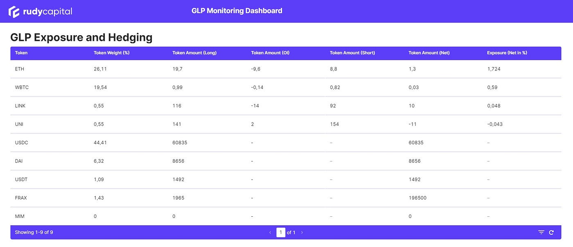The height and width of the screenshot is (247, 573).
Task: Click LINK long amount 116
Action: point(177,106)
